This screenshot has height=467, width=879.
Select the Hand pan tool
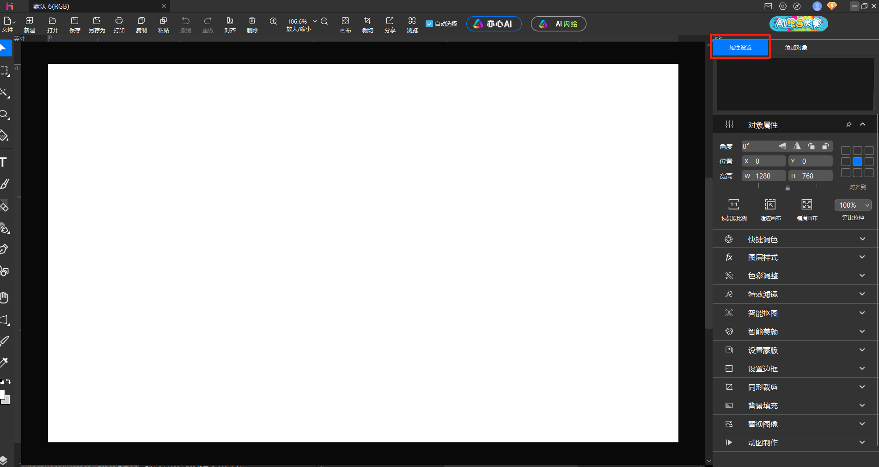(x=4, y=297)
